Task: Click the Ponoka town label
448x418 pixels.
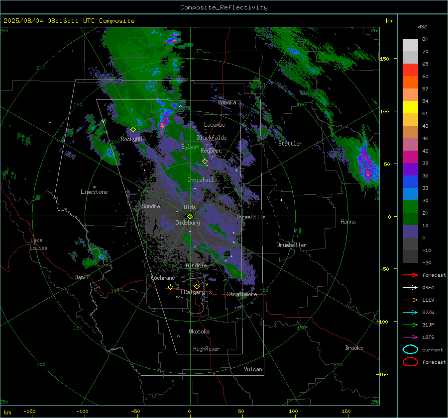Action: (x=227, y=102)
